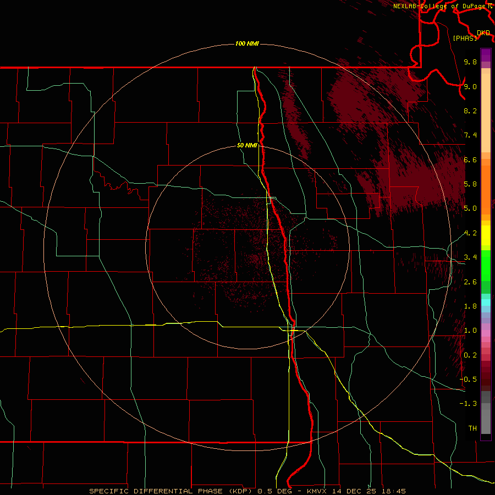Click the 18:45 timestamp in the caption
495x495 pixels.
tap(394, 491)
